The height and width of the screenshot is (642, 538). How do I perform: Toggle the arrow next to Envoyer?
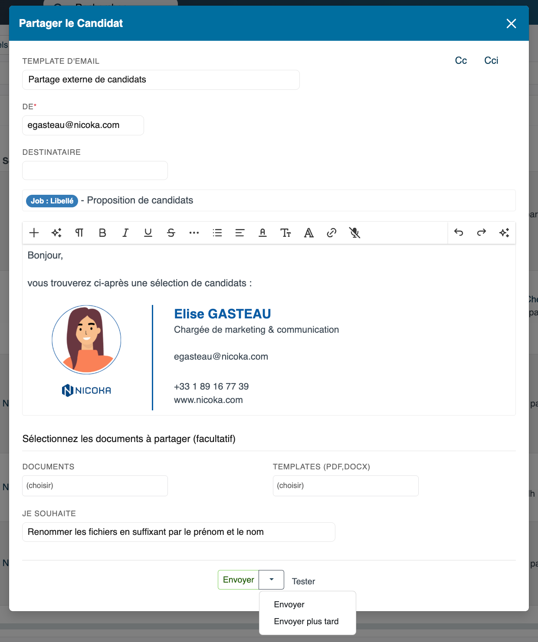[x=272, y=580]
